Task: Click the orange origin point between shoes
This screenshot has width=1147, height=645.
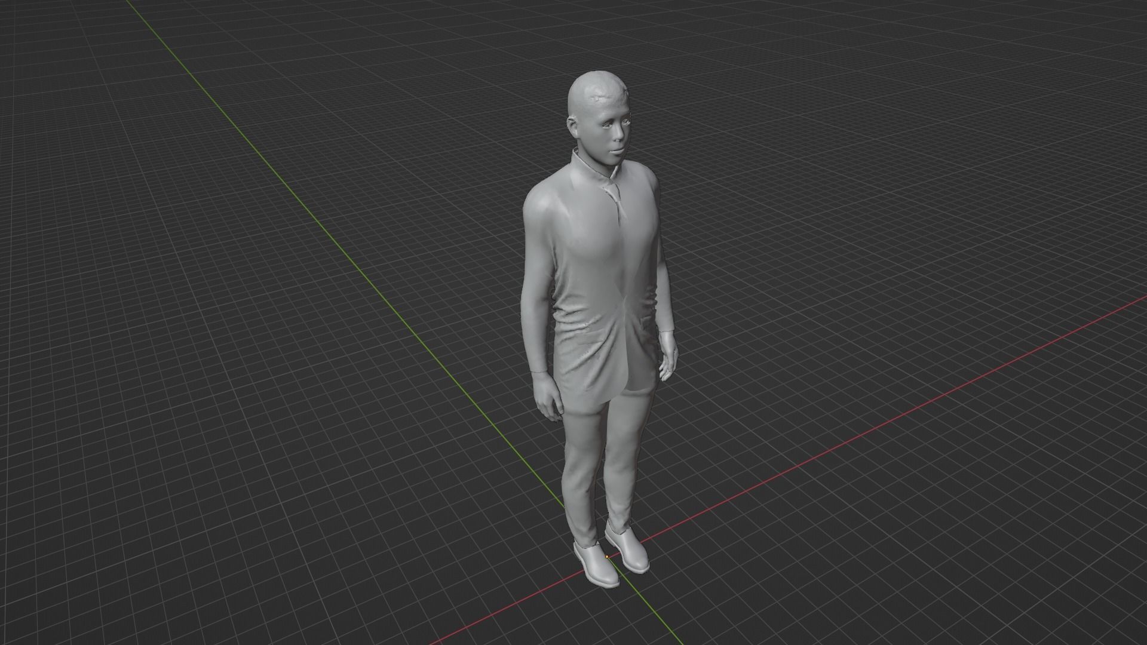Action: click(607, 557)
